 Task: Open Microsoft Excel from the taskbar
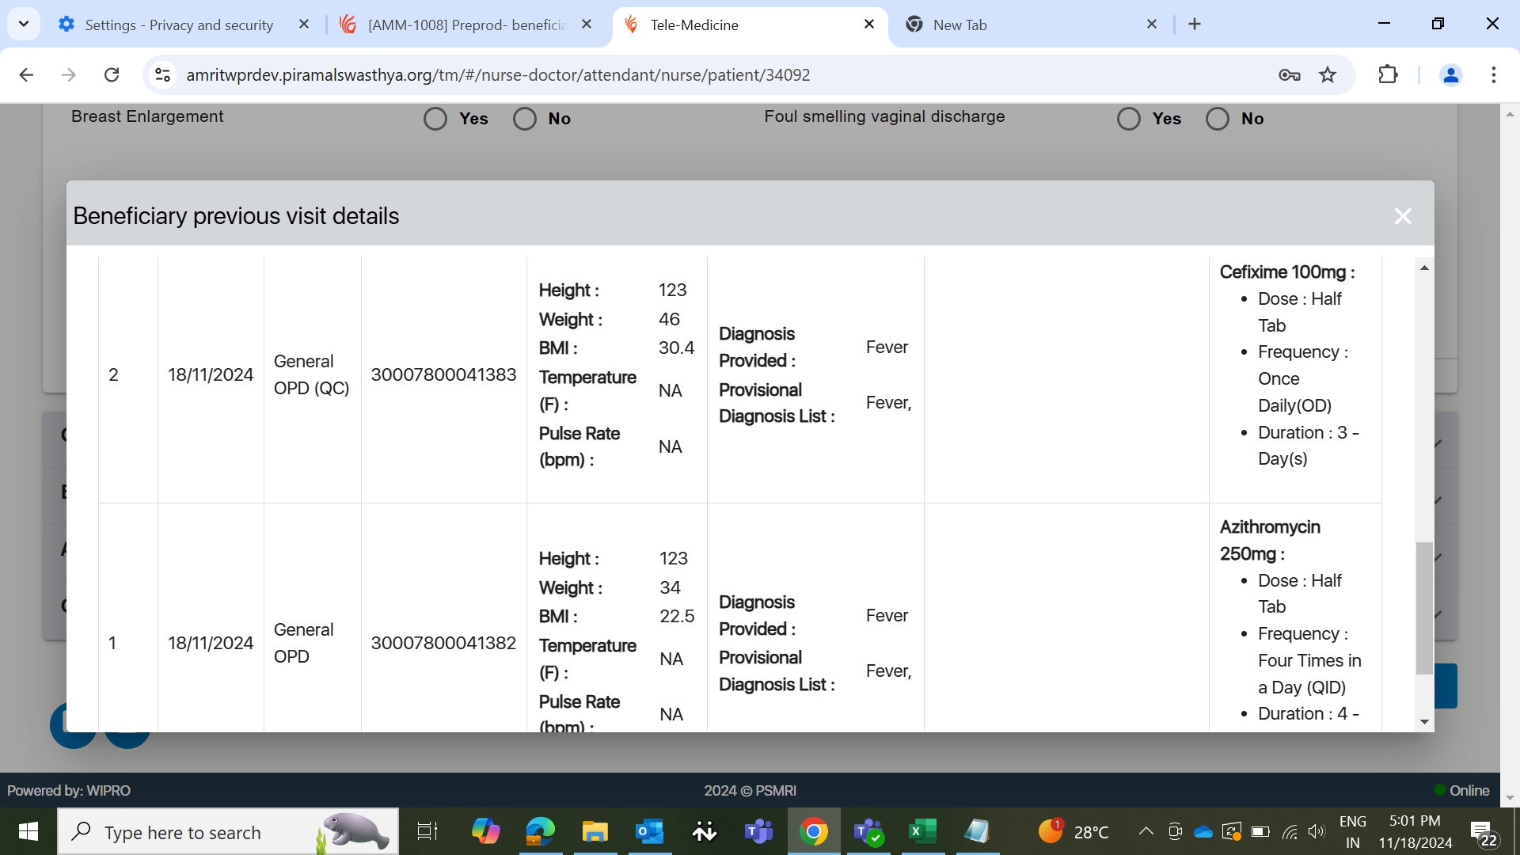(x=921, y=831)
